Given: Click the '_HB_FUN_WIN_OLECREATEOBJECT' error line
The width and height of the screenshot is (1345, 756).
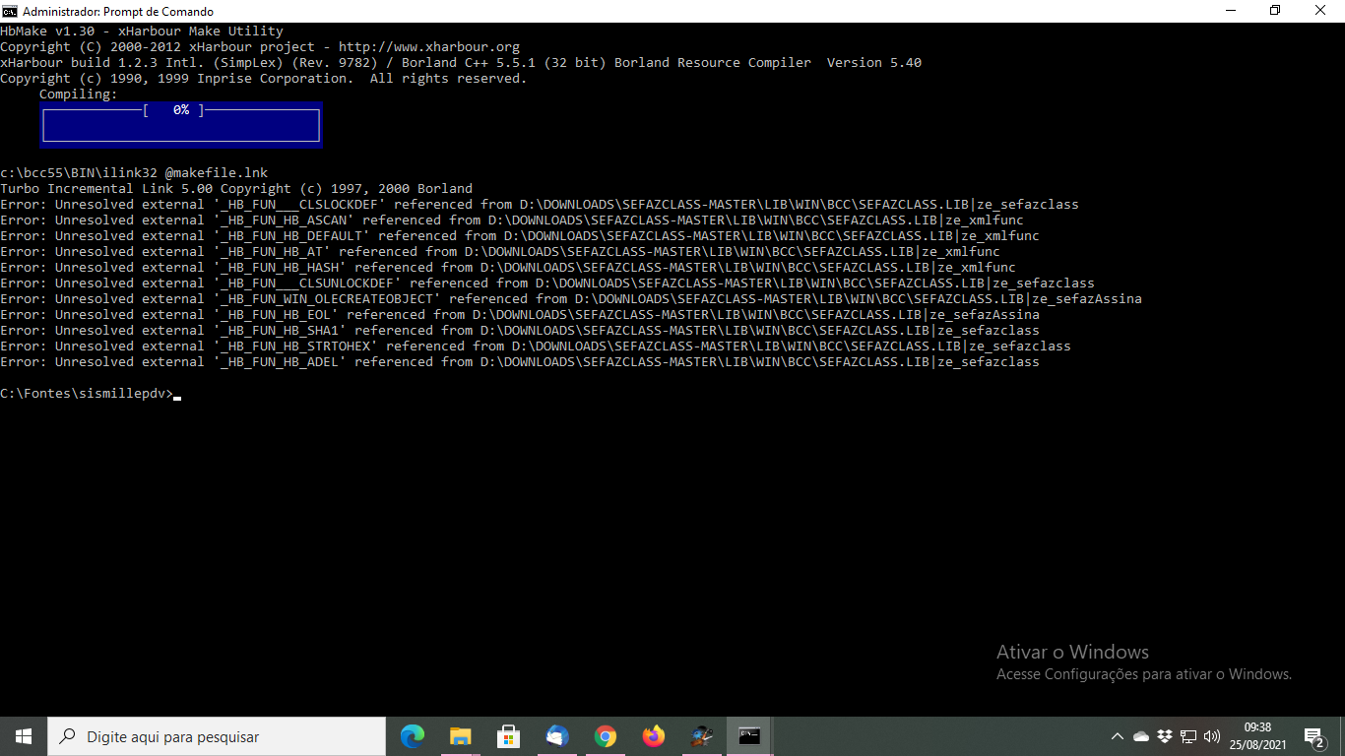Looking at the screenshot, I should (x=571, y=299).
